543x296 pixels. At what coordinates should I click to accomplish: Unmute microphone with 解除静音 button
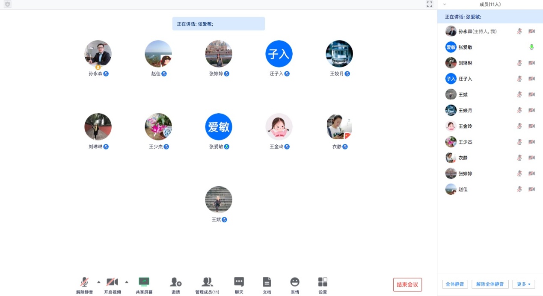(x=84, y=282)
